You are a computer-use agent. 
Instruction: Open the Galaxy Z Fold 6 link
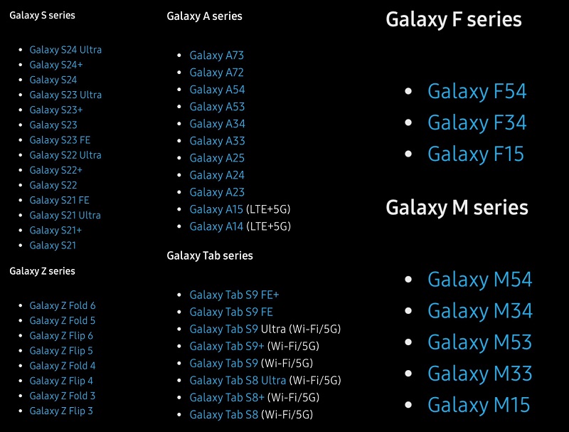[63, 305]
